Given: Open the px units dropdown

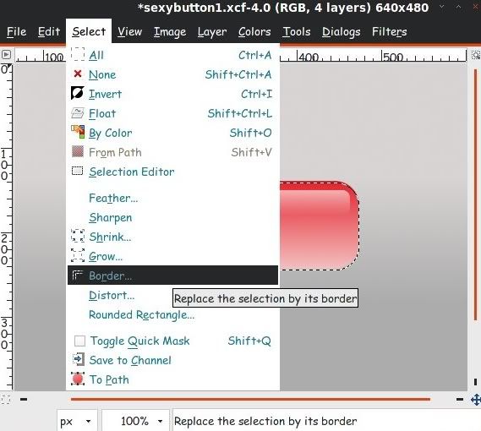Looking at the screenshot, I should pos(77,421).
